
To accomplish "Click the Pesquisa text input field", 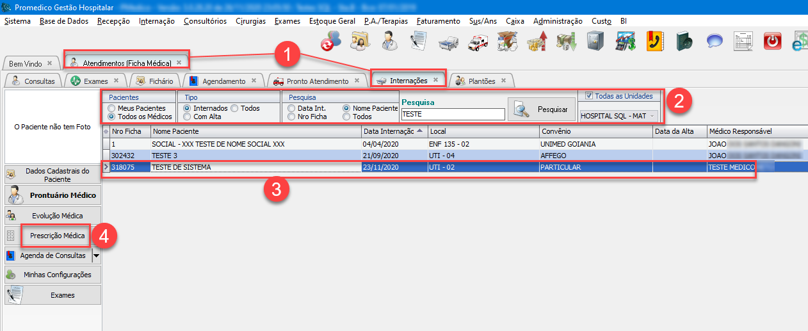I will point(453,114).
